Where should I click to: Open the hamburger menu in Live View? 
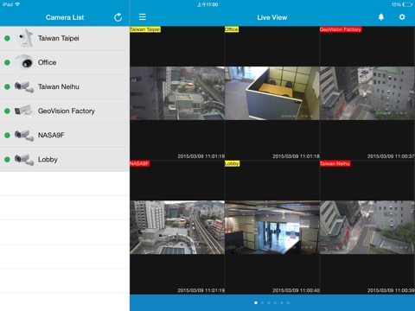click(143, 17)
